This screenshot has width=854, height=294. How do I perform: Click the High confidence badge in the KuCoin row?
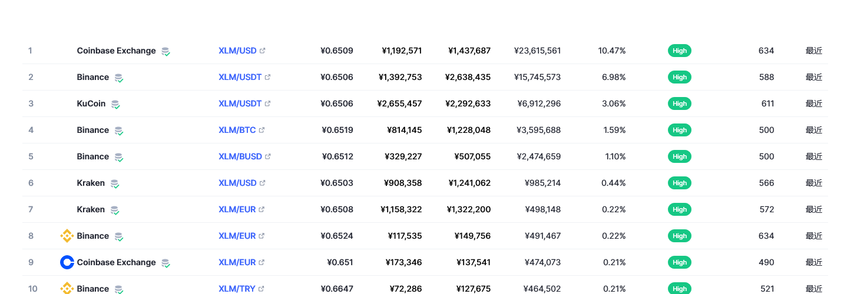[680, 103]
